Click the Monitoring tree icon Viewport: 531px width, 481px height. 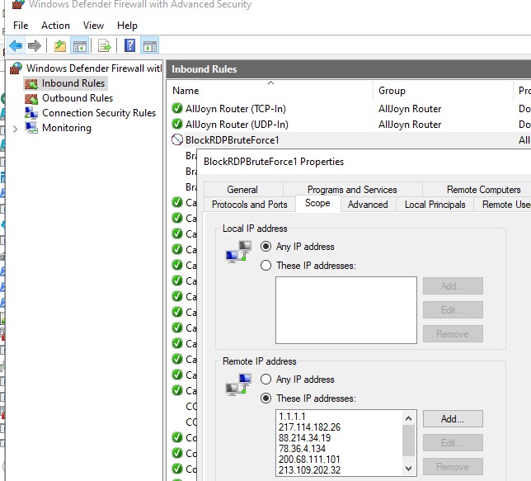31,128
